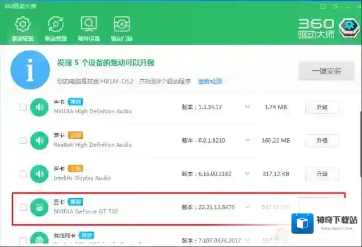Tick the Intel(R) Display Audio checkbox
Screen dimensions: 362x247
click(23, 173)
